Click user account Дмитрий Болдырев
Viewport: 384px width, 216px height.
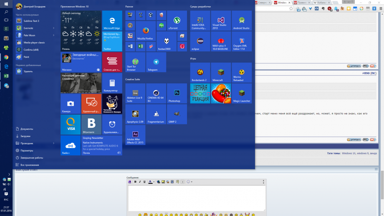point(31,7)
